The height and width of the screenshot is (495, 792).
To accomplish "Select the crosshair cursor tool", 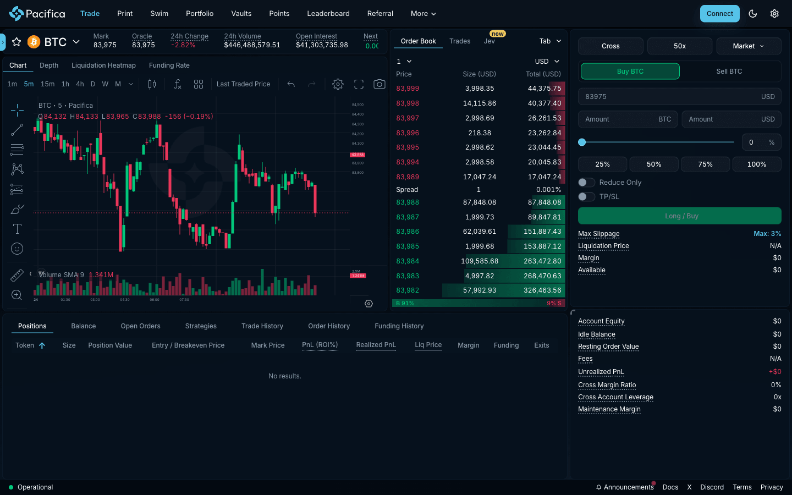I will pyautogui.click(x=17, y=110).
